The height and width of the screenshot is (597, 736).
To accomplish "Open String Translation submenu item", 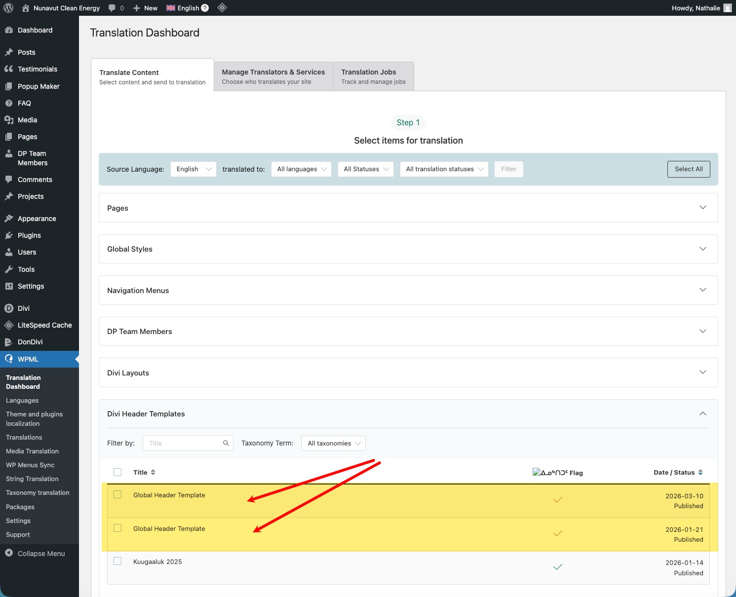I will click(32, 479).
